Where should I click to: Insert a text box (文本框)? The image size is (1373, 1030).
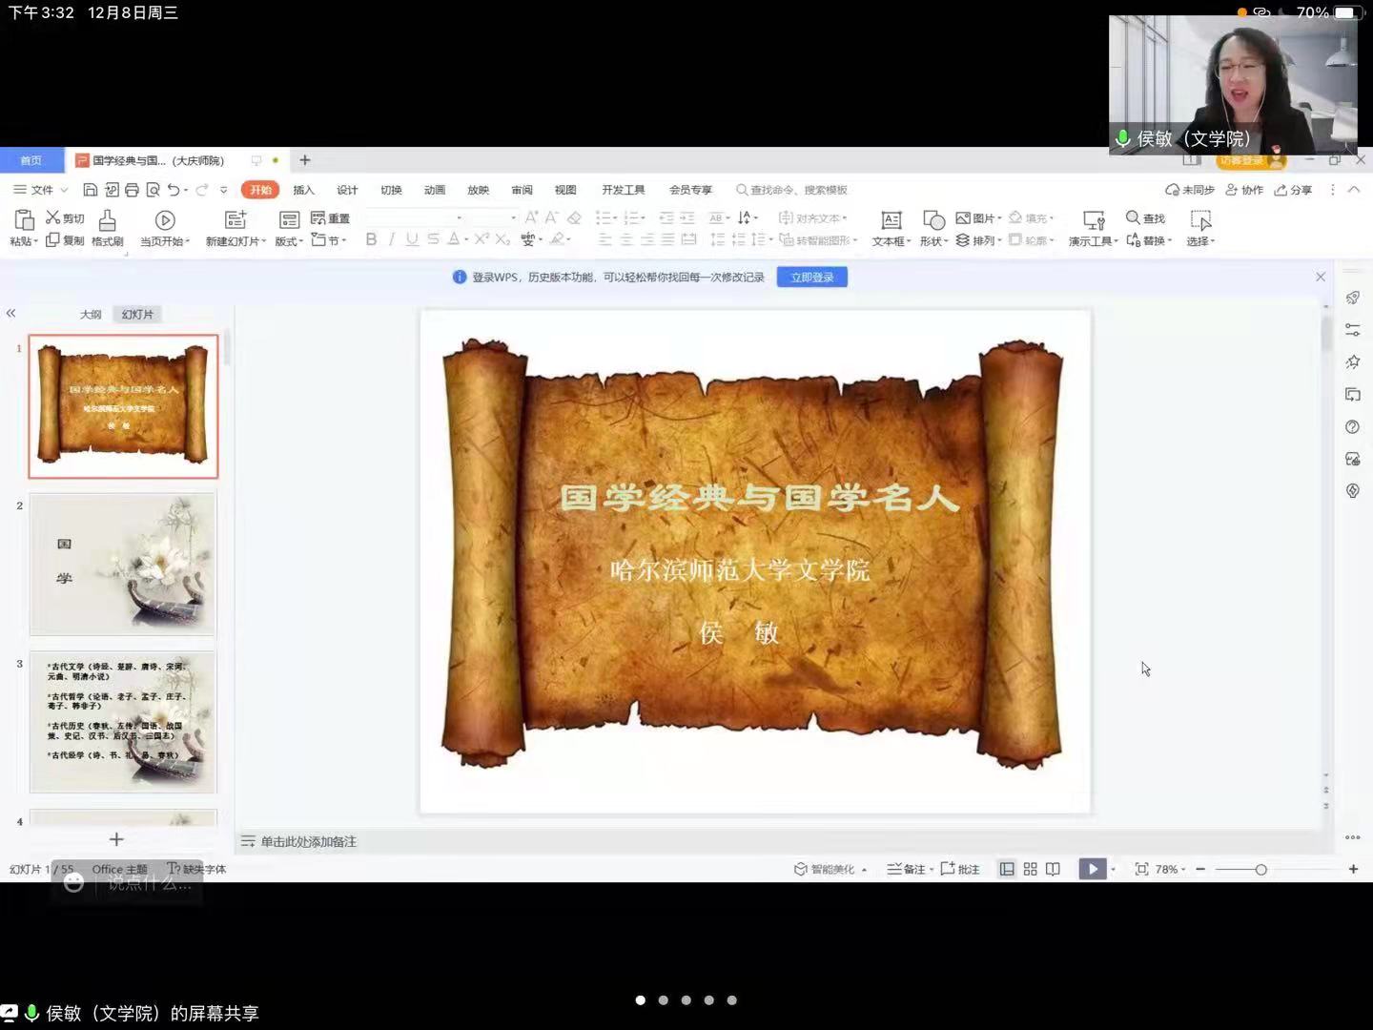pos(891,221)
